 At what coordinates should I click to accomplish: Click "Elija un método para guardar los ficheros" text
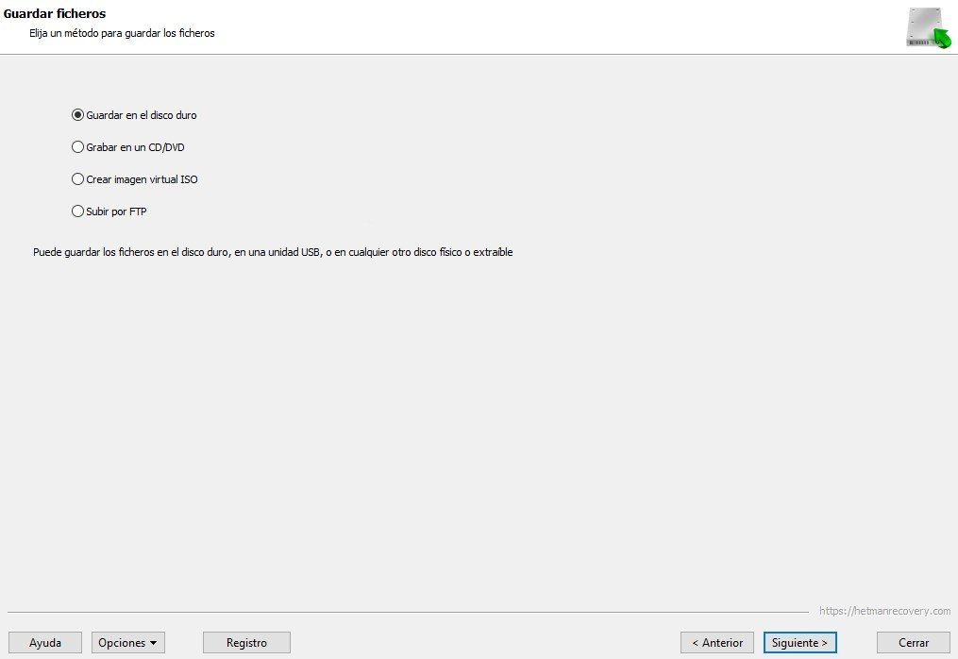coord(122,33)
